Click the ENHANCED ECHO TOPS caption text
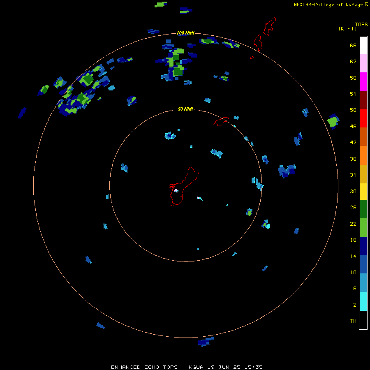 (144, 367)
